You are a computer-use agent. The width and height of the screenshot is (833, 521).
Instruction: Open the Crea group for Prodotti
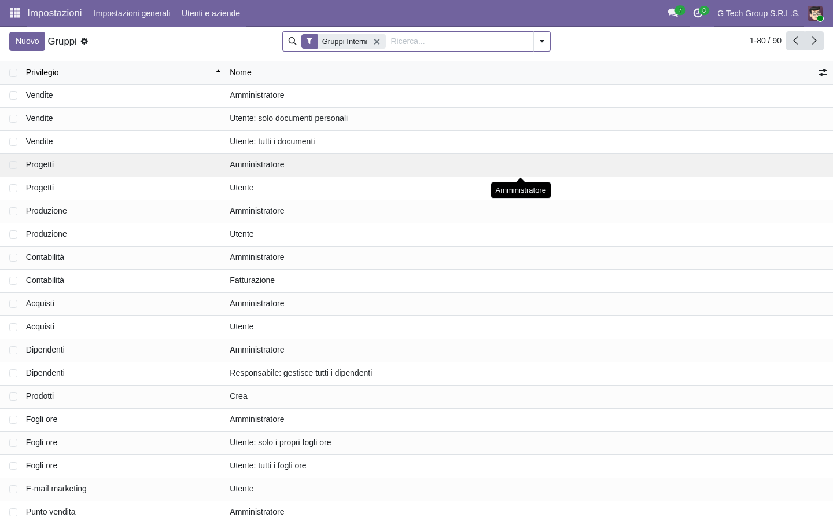coord(417,397)
